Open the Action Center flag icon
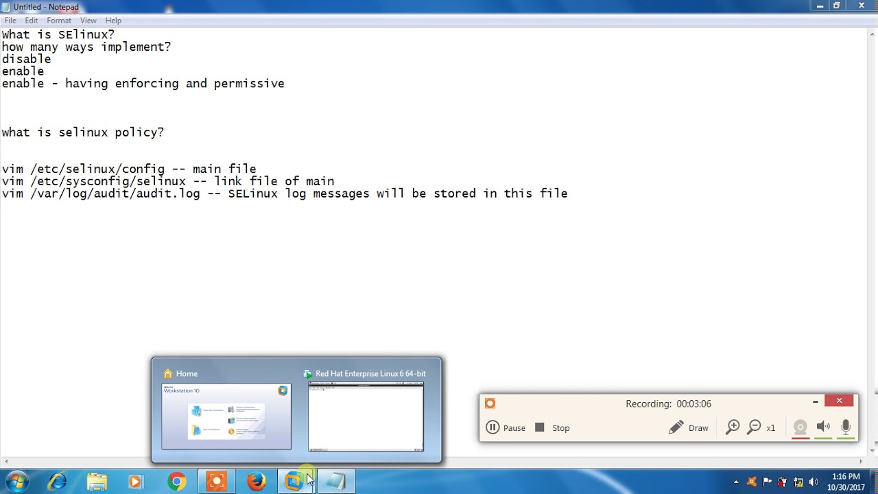This screenshot has width=878, height=494. [x=767, y=482]
